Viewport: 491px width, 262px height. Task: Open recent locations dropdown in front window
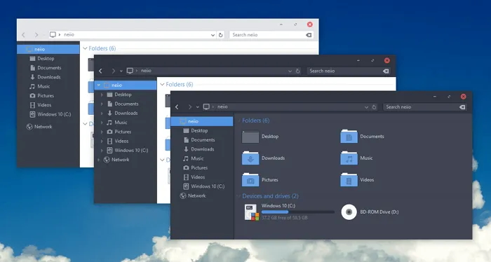(x=198, y=107)
